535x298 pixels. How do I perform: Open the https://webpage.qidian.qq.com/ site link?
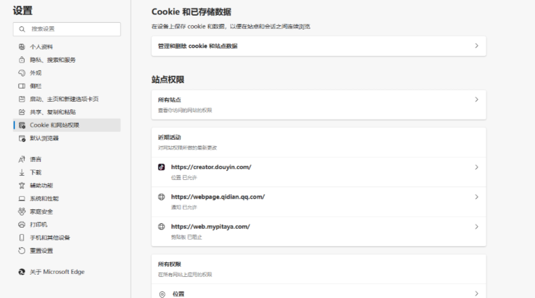click(x=217, y=197)
